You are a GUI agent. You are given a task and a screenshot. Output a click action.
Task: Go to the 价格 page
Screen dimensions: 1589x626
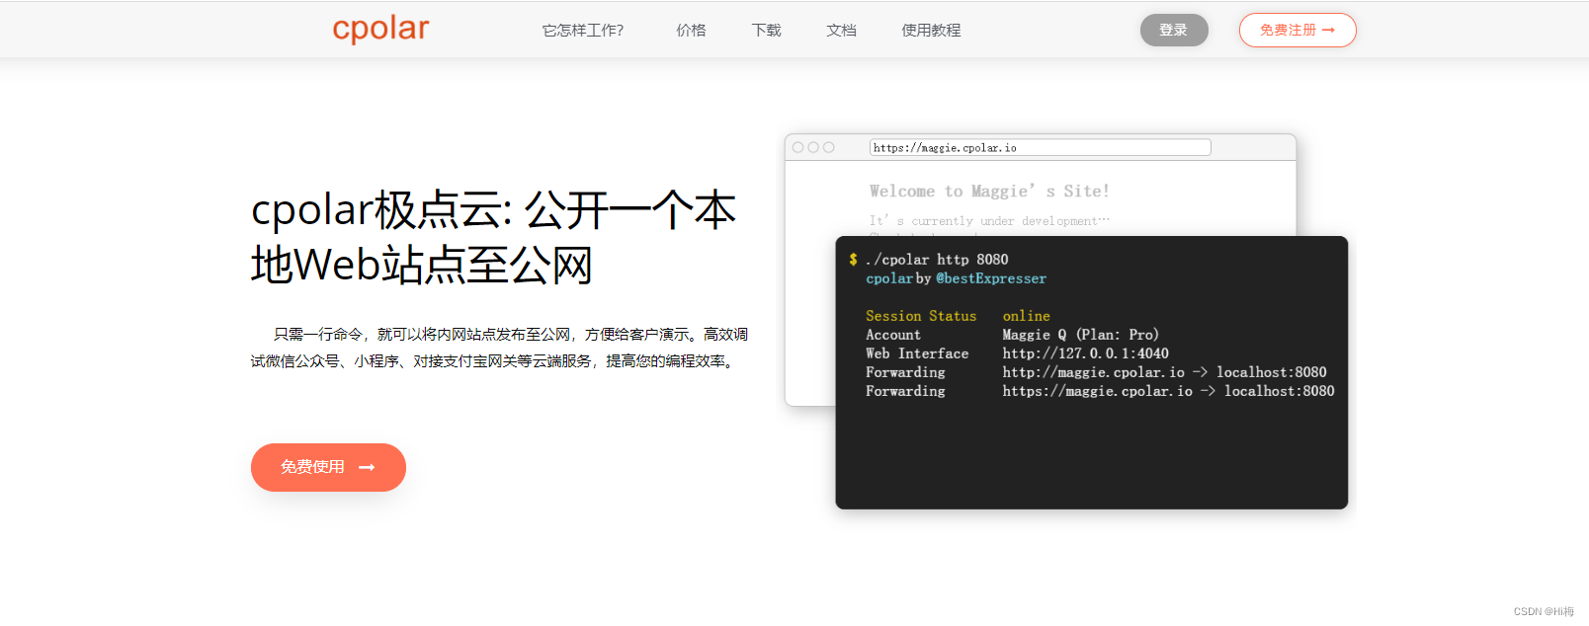691,31
